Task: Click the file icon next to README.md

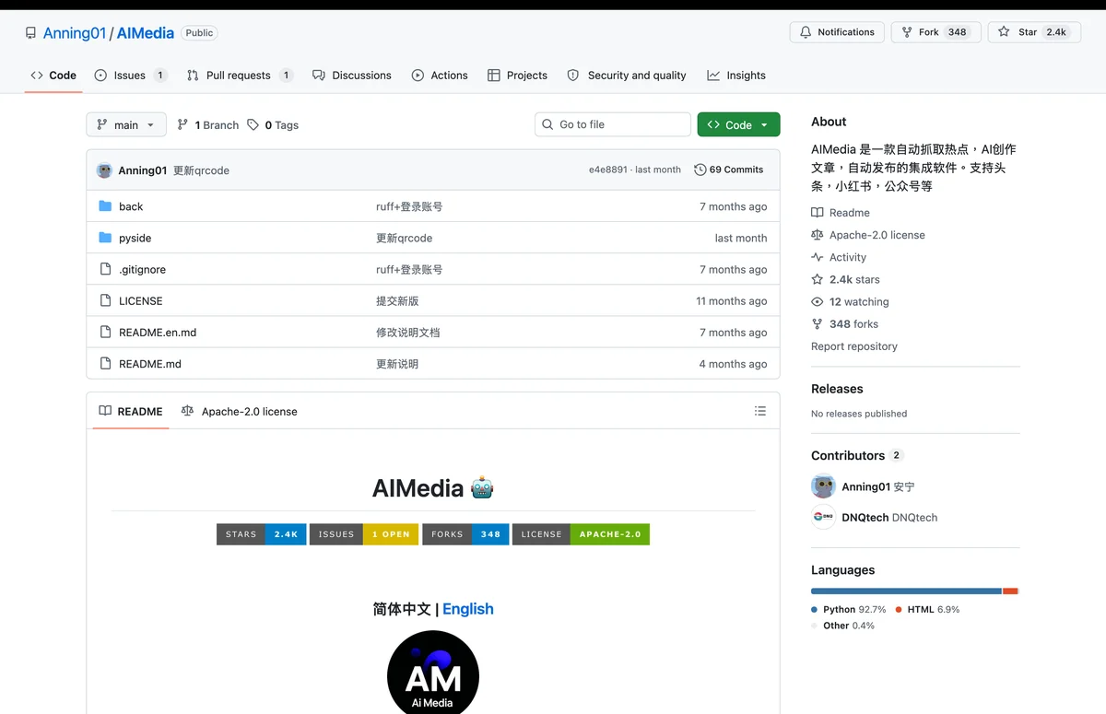Action: click(x=105, y=363)
